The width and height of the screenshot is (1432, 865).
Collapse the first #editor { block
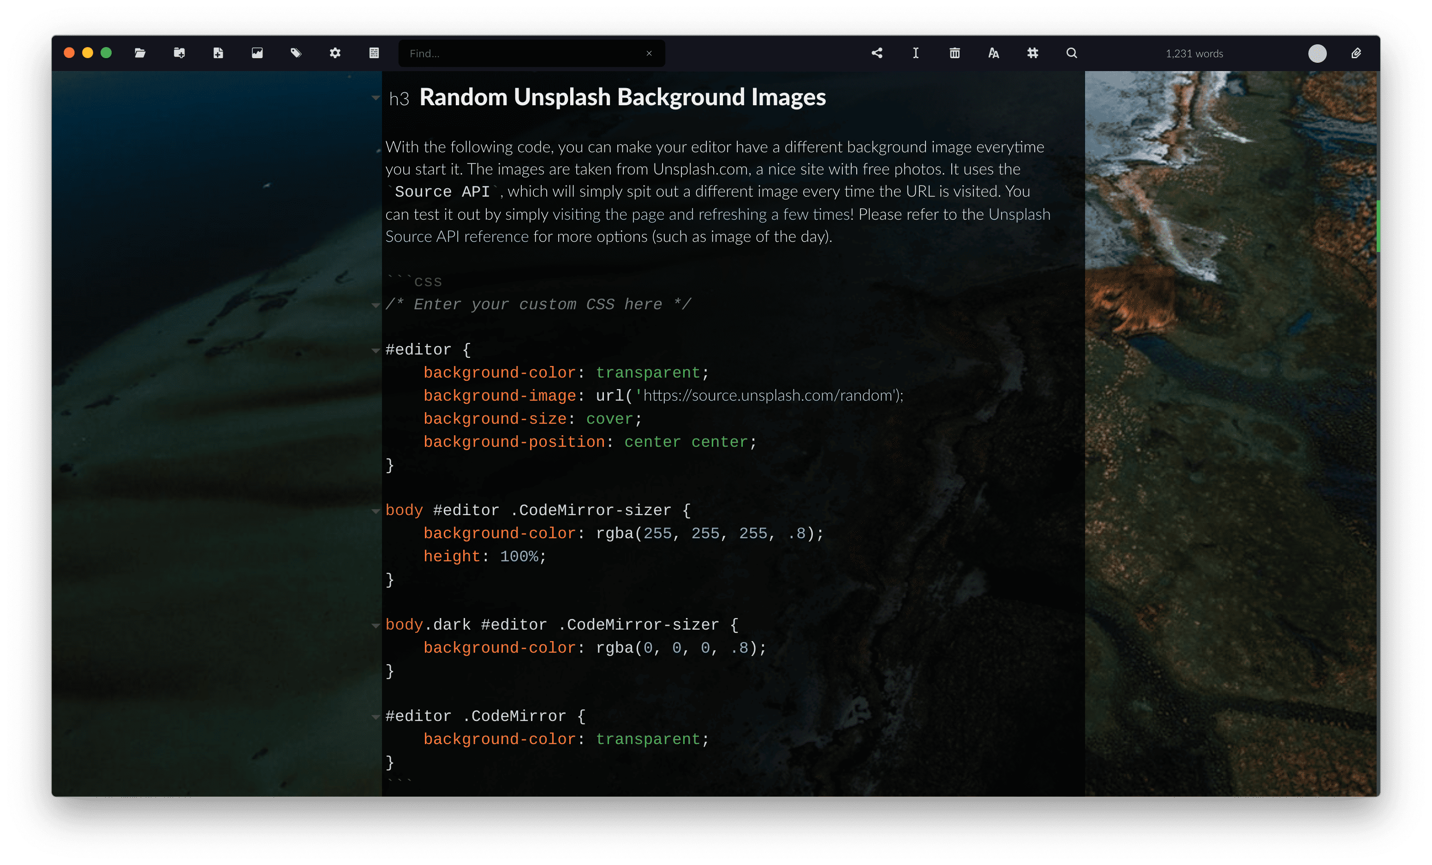[x=376, y=350]
